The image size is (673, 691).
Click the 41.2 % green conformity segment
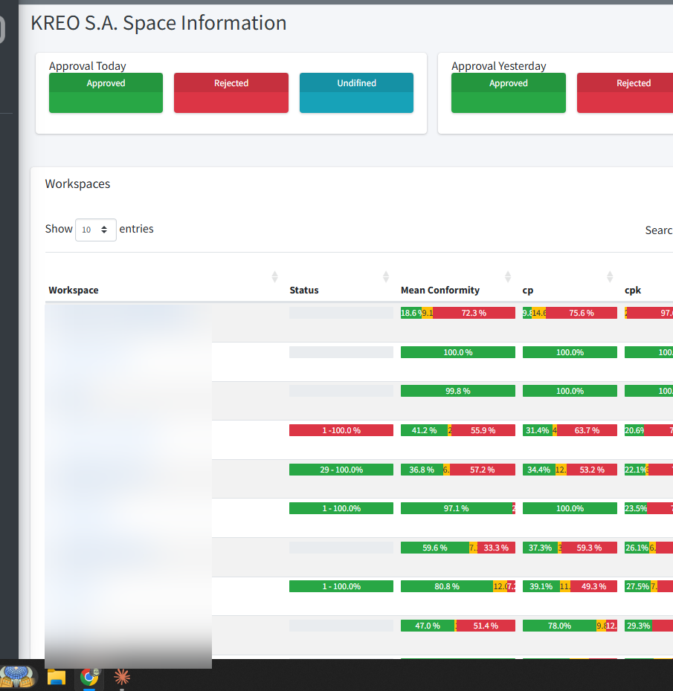(x=425, y=430)
